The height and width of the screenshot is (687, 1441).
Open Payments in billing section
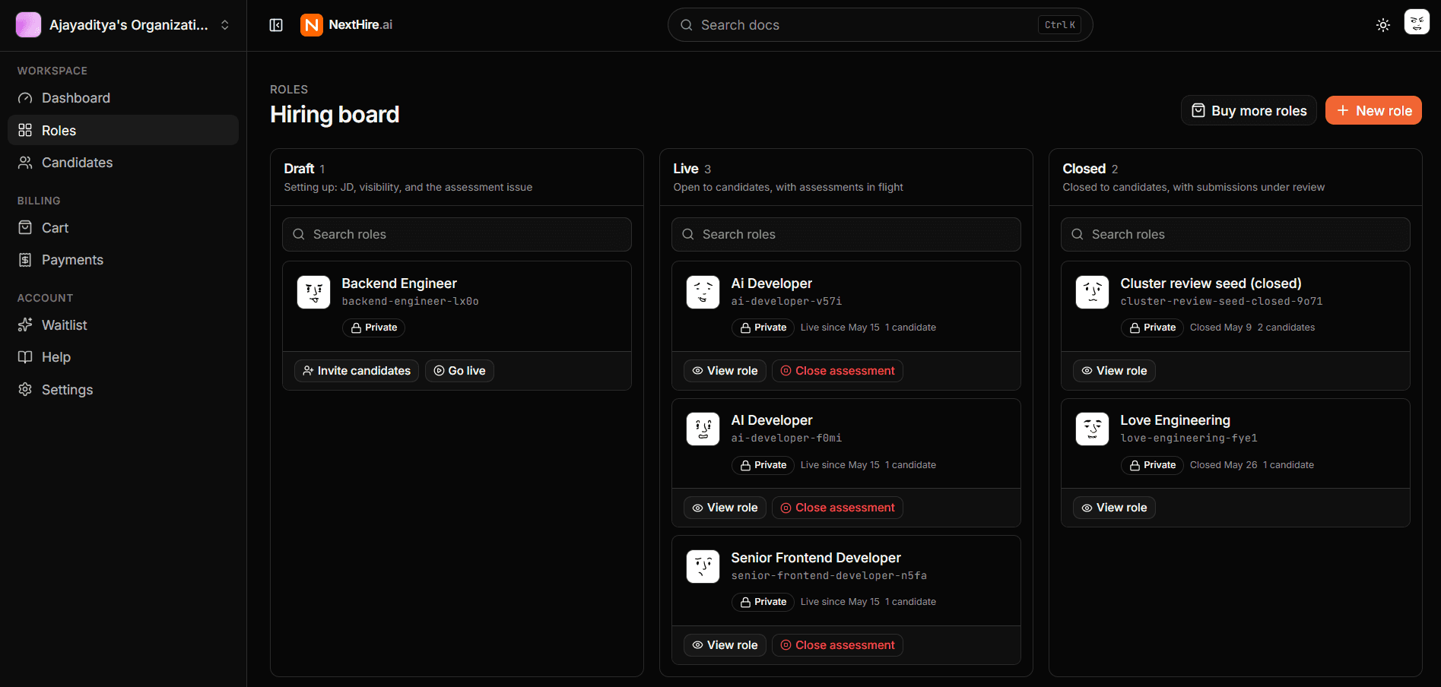tap(123, 260)
